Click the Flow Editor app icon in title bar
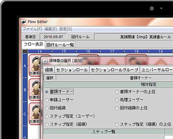 pyautogui.click(x=23, y=22)
